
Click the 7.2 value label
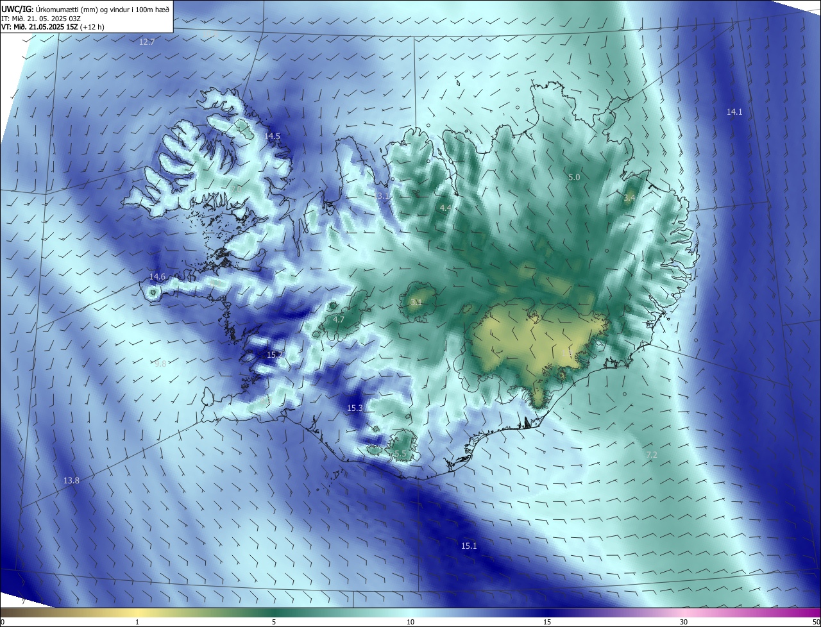click(x=652, y=455)
